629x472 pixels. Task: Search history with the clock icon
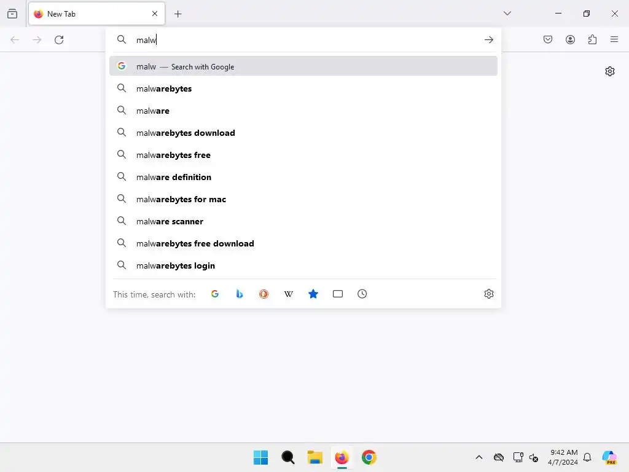[362, 294]
